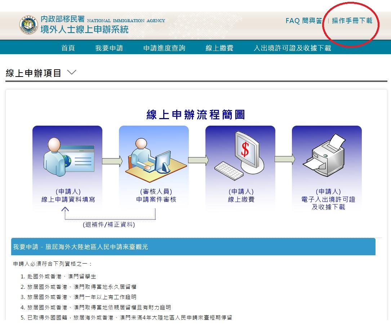Open the 首頁 home menu item
Screen dimensions: 391x330
pyautogui.click(x=68, y=47)
